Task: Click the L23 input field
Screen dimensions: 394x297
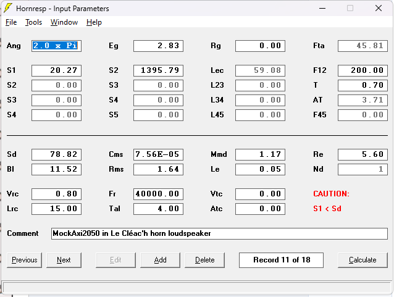Action: [x=260, y=85]
